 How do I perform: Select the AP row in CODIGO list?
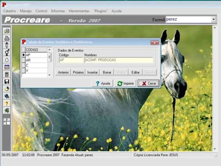[36, 55]
